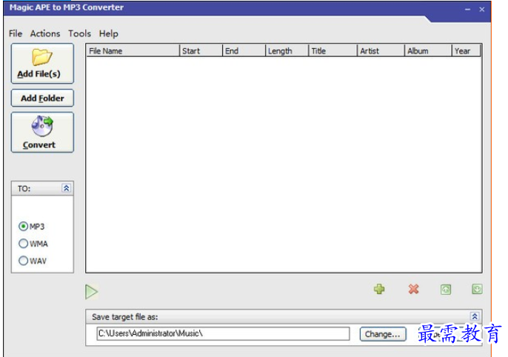Screen dimensions: 508x357
Task: Open the Actions menu
Action: (45, 33)
